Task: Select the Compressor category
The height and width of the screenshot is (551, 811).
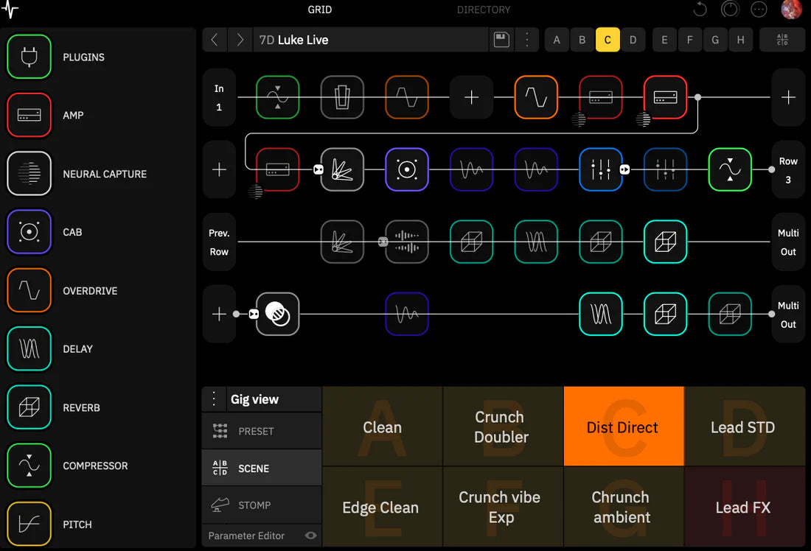Action: tap(29, 466)
